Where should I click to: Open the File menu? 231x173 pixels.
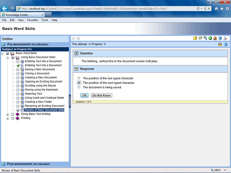coord(4,20)
